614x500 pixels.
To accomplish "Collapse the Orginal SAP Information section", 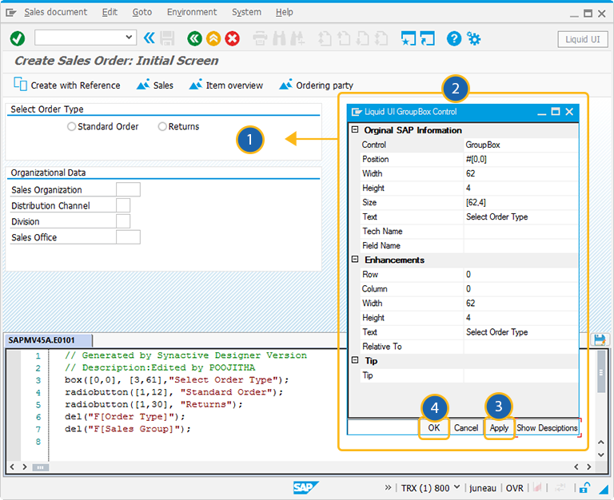I will 355,129.
